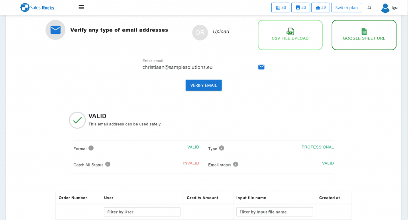Focus the Filter by User field
The image size is (408, 220).
pos(142,212)
